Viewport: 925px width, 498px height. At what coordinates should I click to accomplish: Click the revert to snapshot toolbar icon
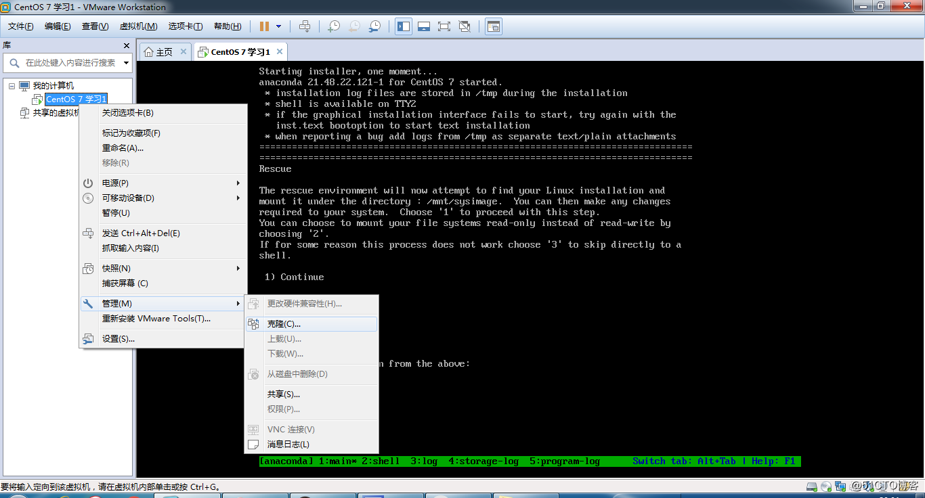pyautogui.click(x=354, y=26)
